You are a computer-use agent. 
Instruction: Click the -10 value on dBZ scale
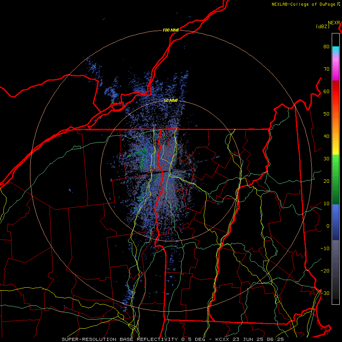click(x=325, y=248)
